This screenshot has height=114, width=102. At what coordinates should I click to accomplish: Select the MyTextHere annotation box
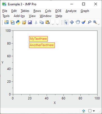pos(38,39)
